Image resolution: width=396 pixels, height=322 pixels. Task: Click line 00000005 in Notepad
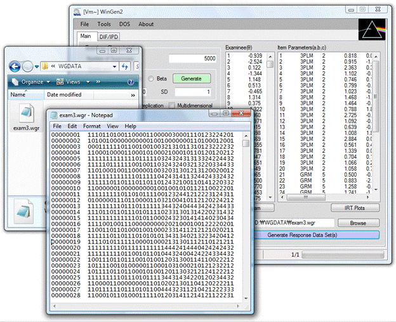143,159
